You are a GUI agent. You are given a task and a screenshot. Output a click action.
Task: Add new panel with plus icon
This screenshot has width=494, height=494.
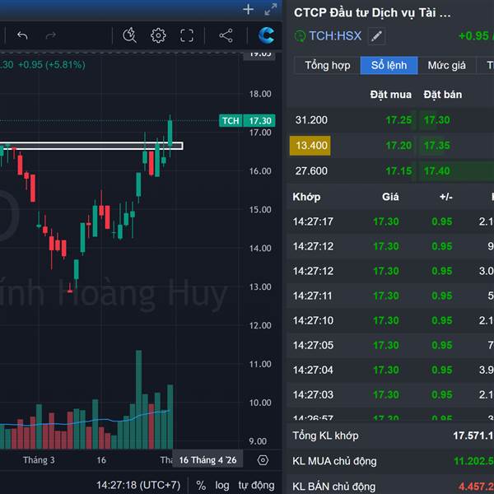point(248,10)
